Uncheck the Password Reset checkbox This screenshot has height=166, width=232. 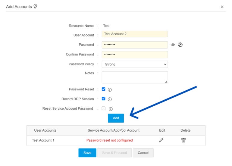pyautogui.click(x=104, y=89)
